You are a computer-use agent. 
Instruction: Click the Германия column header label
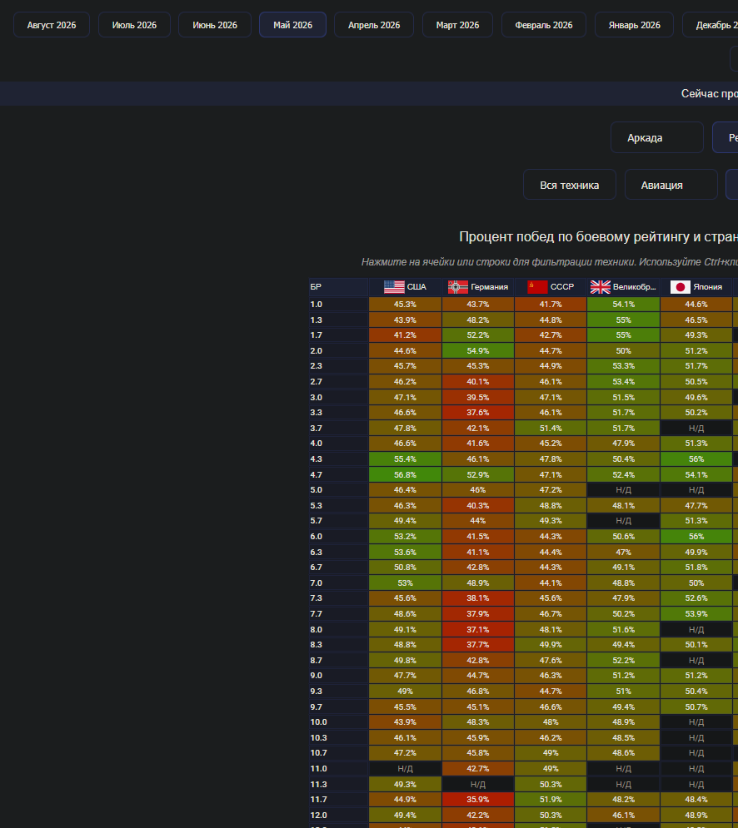coord(489,287)
